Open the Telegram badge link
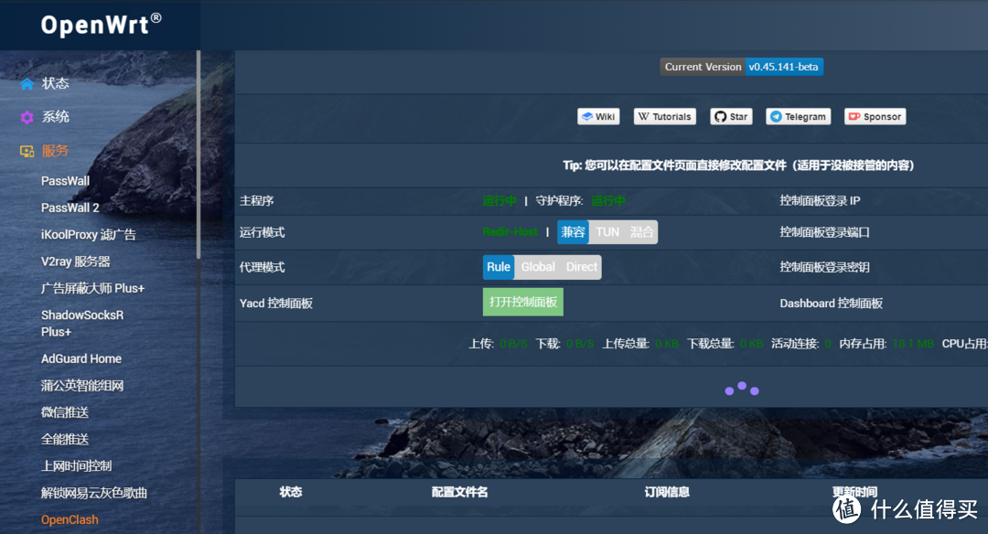This screenshot has width=988, height=534. (x=799, y=116)
